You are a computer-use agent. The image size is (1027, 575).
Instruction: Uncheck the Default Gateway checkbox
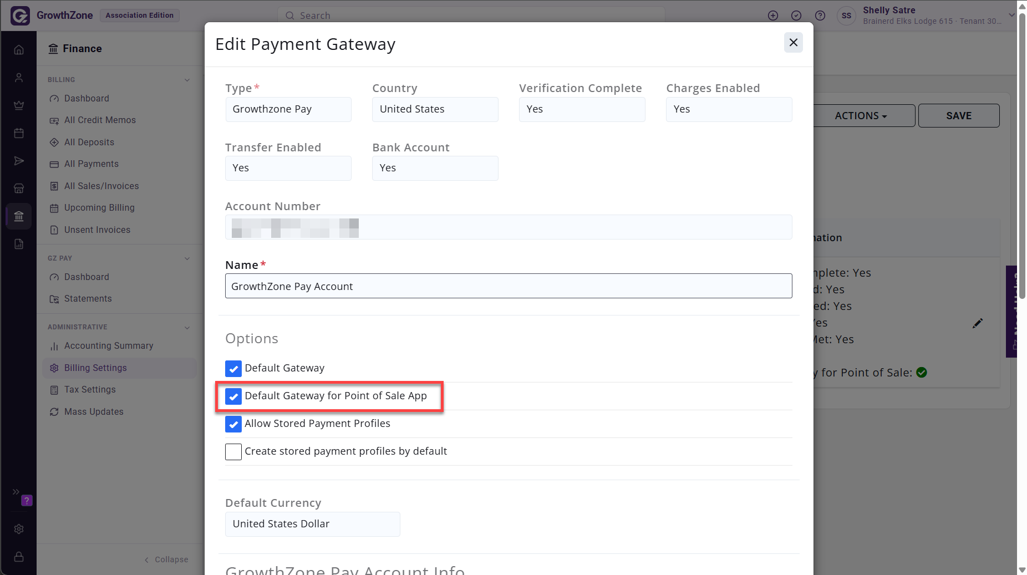pos(233,369)
